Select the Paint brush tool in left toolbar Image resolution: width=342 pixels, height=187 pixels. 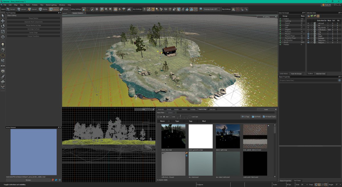[x=3, y=77]
